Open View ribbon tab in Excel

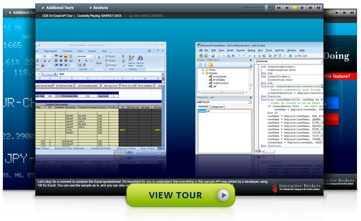104,51
